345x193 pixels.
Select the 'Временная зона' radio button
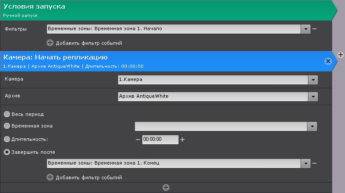7,126
